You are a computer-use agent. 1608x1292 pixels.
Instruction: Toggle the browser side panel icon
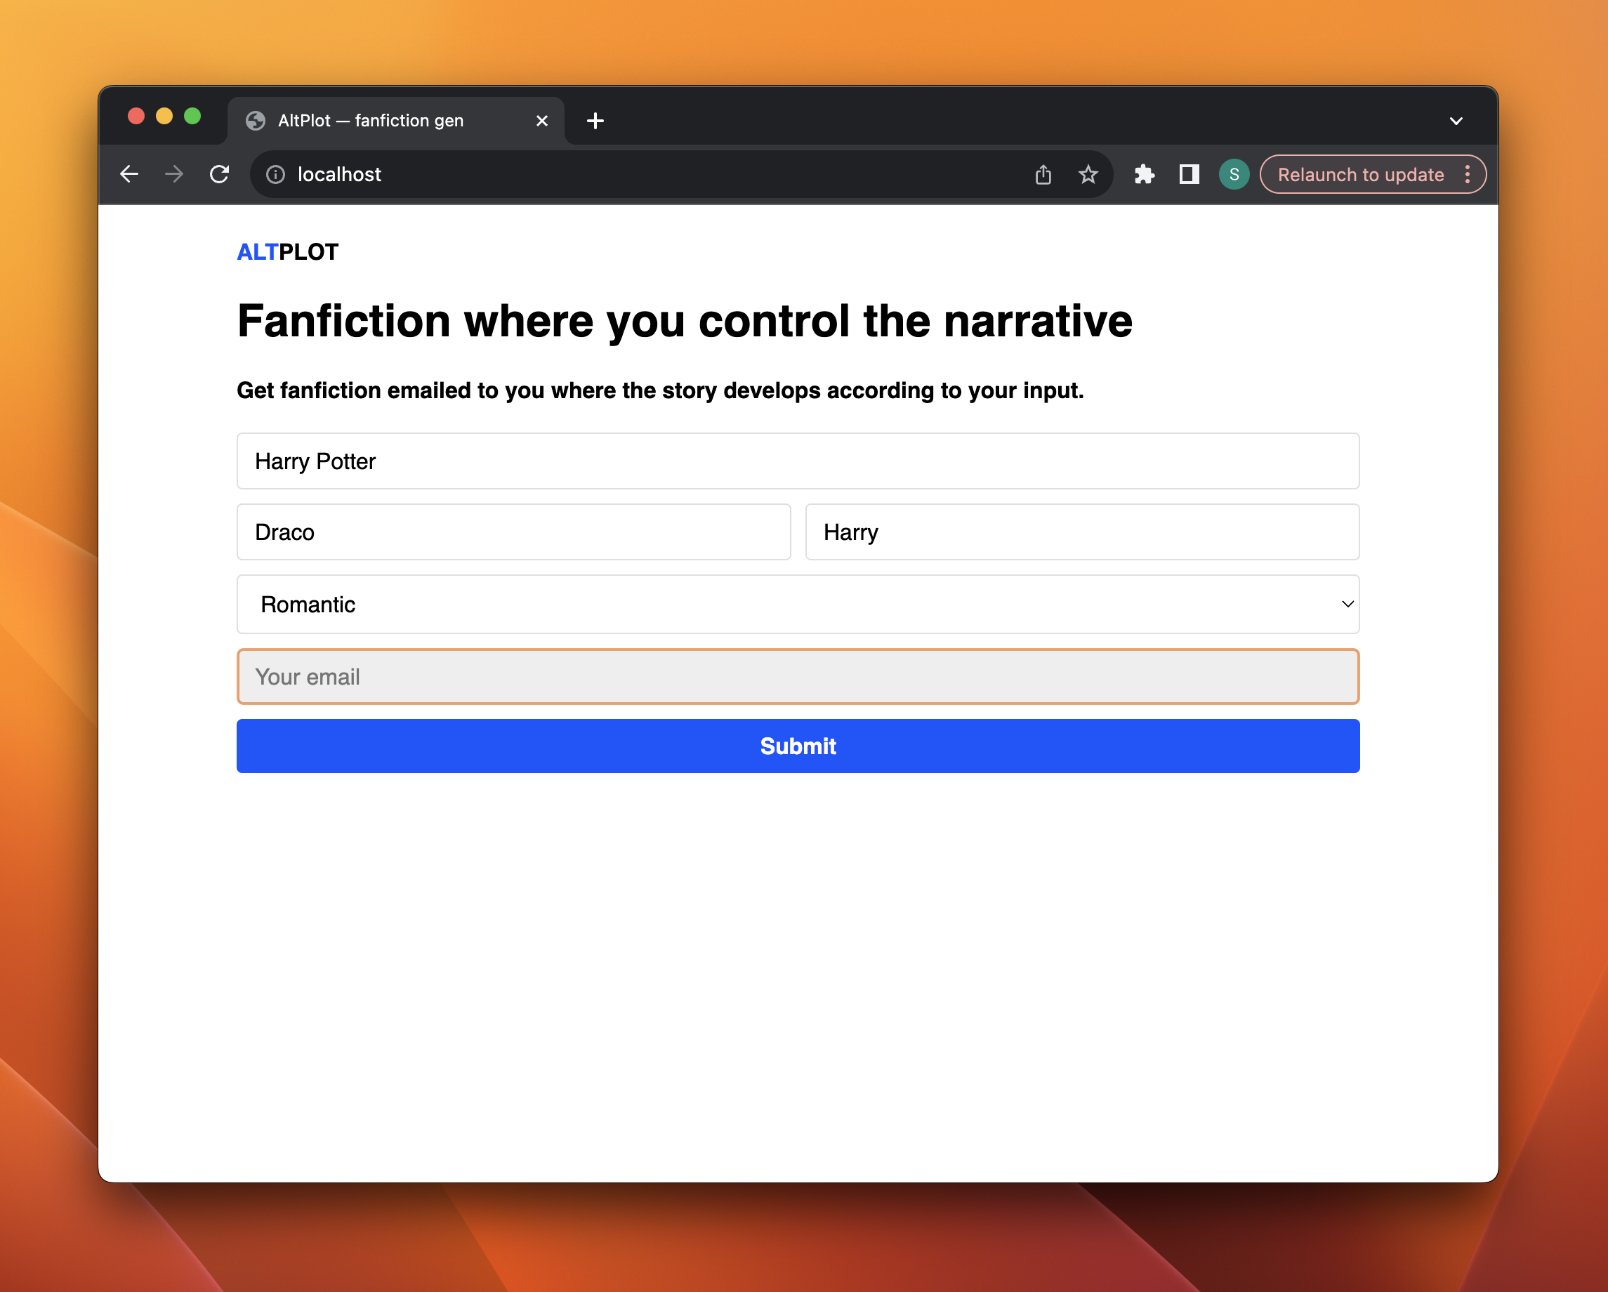1189,175
